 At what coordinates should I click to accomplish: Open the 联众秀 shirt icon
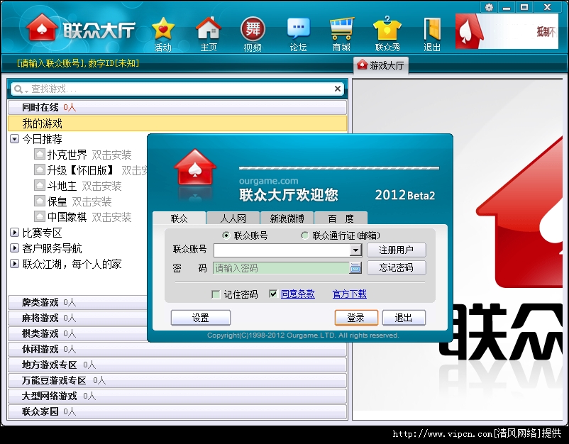[x=387, y=34]
